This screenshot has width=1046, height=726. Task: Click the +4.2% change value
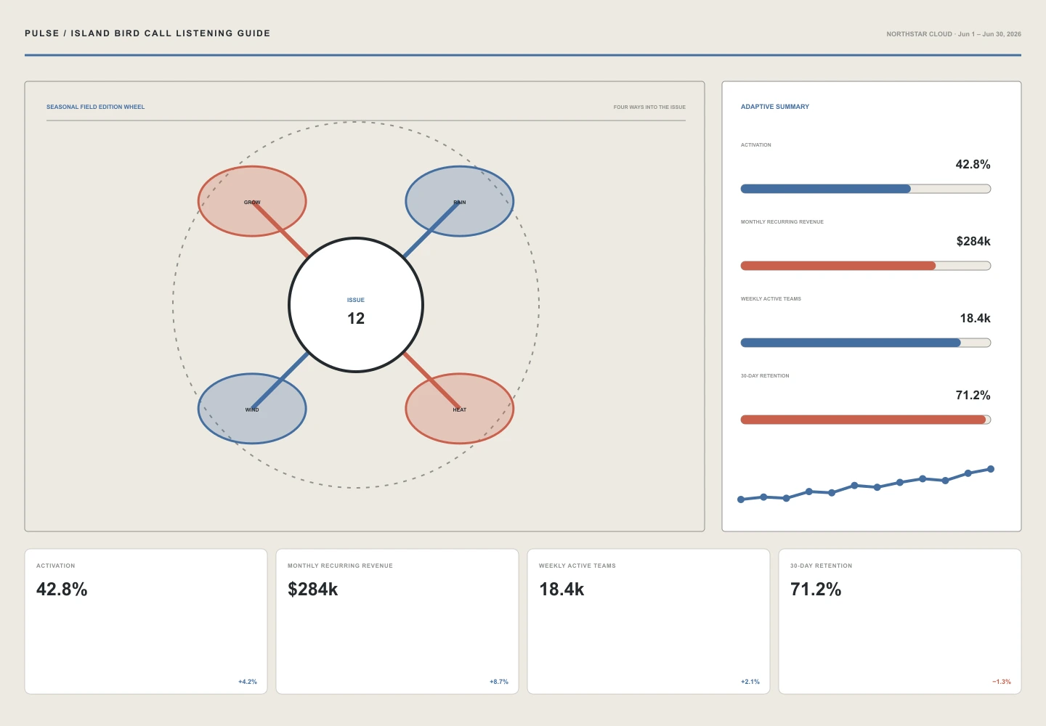[x=248, y=682]
